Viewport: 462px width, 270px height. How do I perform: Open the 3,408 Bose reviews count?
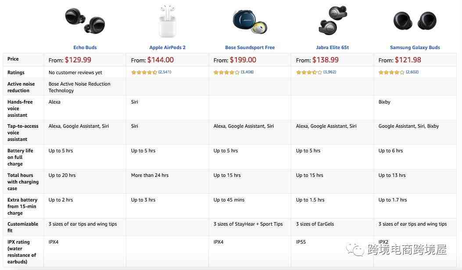click(247, 72)
